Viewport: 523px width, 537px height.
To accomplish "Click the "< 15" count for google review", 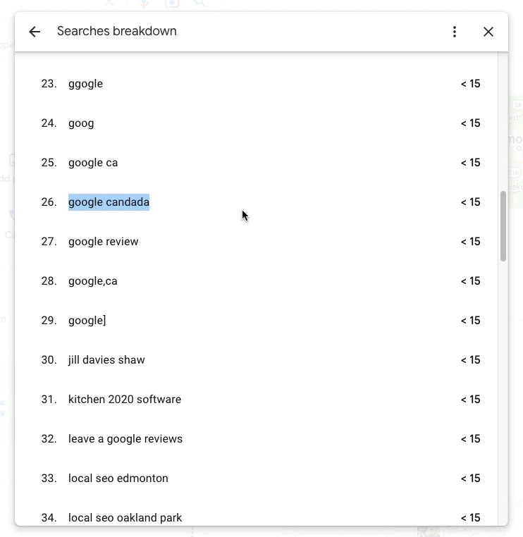I will pos(470,242).
